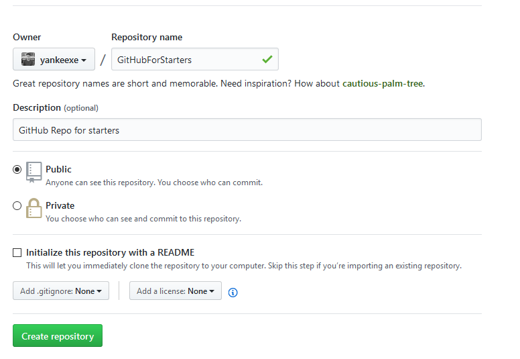Click the README initialization label text
The height and width of the screenshot is (359, 520).
[x=110, y=253]
